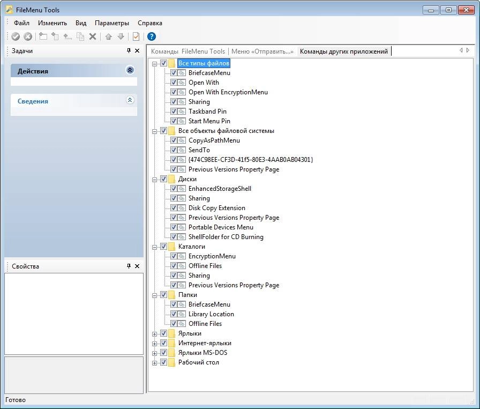
Task: Open the Параметры menu
Action: tap(112, 23)
